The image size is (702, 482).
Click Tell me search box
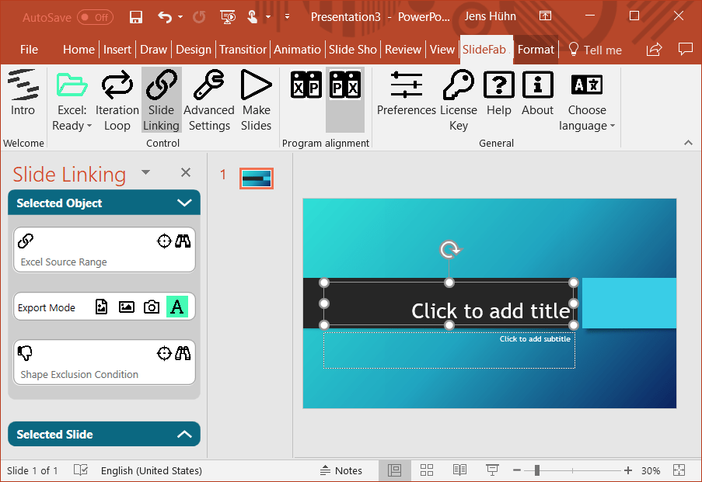coord(595,50)
